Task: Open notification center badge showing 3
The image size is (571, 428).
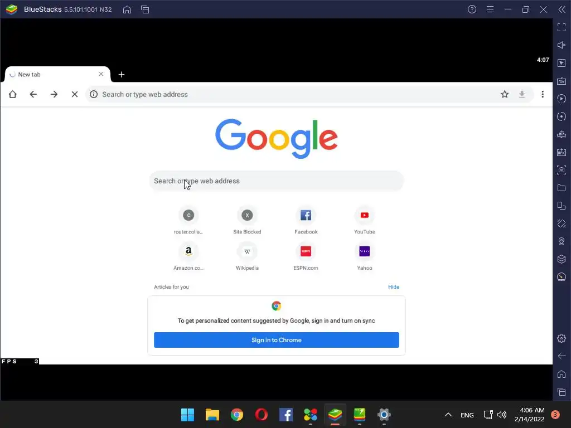Action: [x=555, y=415]
